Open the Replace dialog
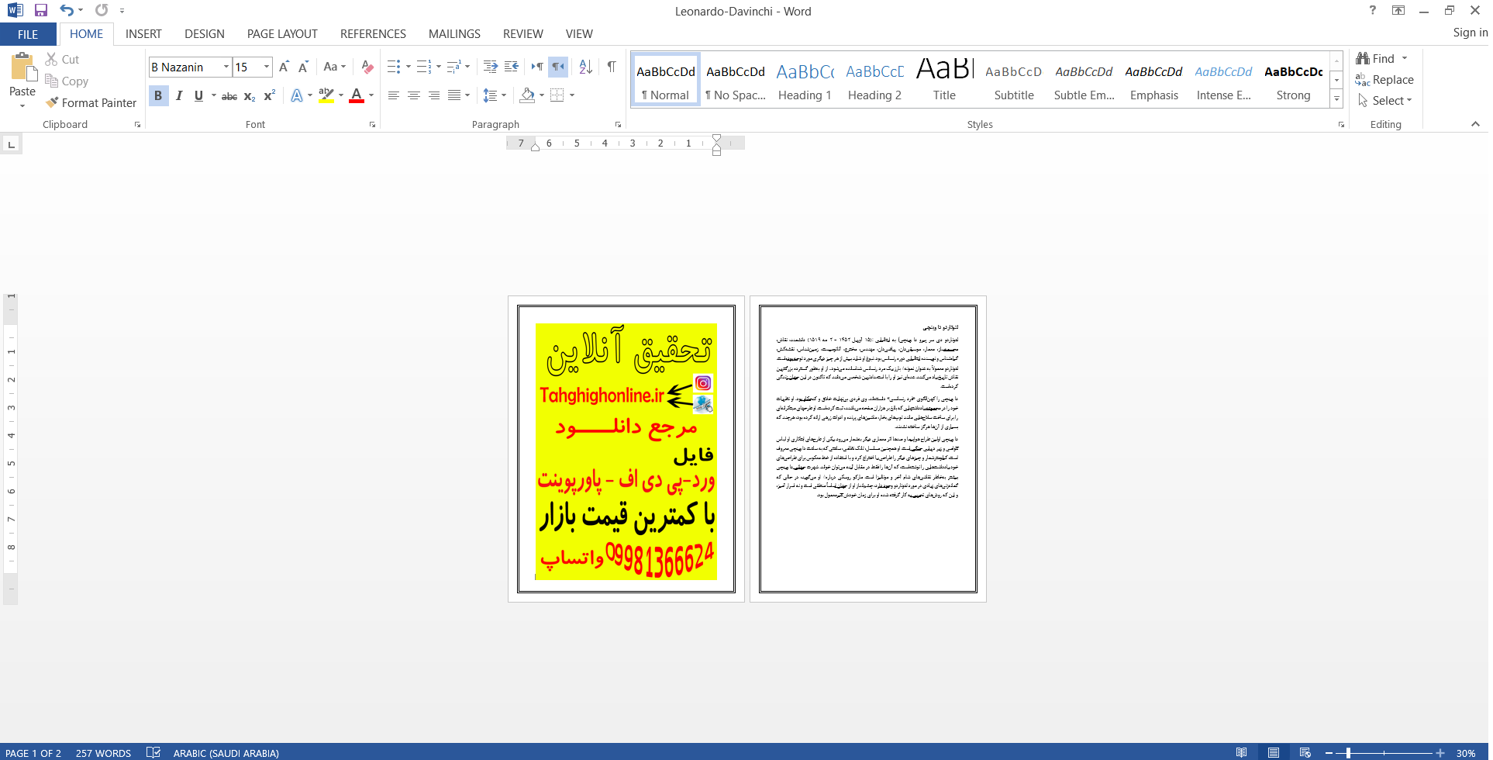The width and height of the screenshot is (1493, 760). point(1384,79)
